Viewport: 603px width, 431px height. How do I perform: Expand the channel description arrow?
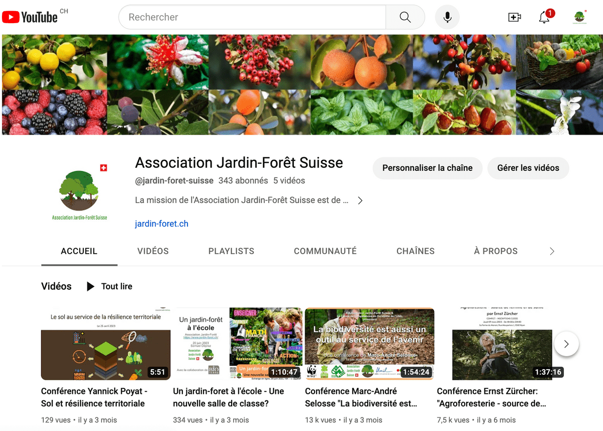360,200
